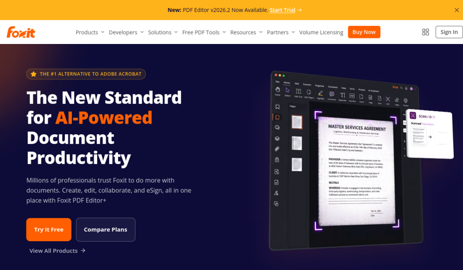The image size is (463, 270).
Task: Click the Start Trial link in the banner
Action: (x=282, y=10)
